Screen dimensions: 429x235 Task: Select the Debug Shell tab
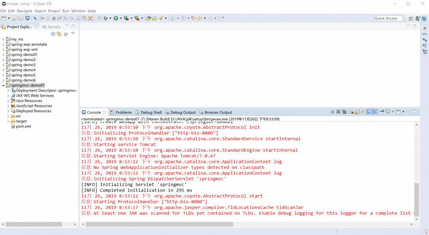[x=148, y=112]
